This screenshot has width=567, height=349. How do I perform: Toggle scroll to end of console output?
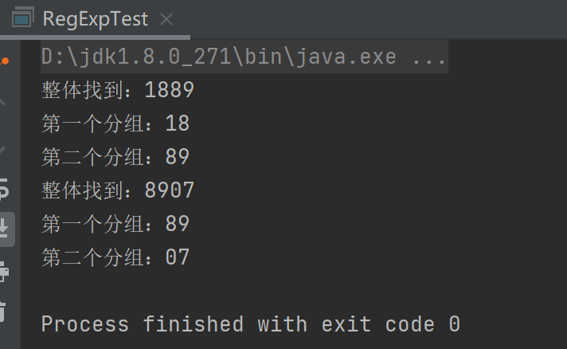pyautogui.click(x=4, y=229)
